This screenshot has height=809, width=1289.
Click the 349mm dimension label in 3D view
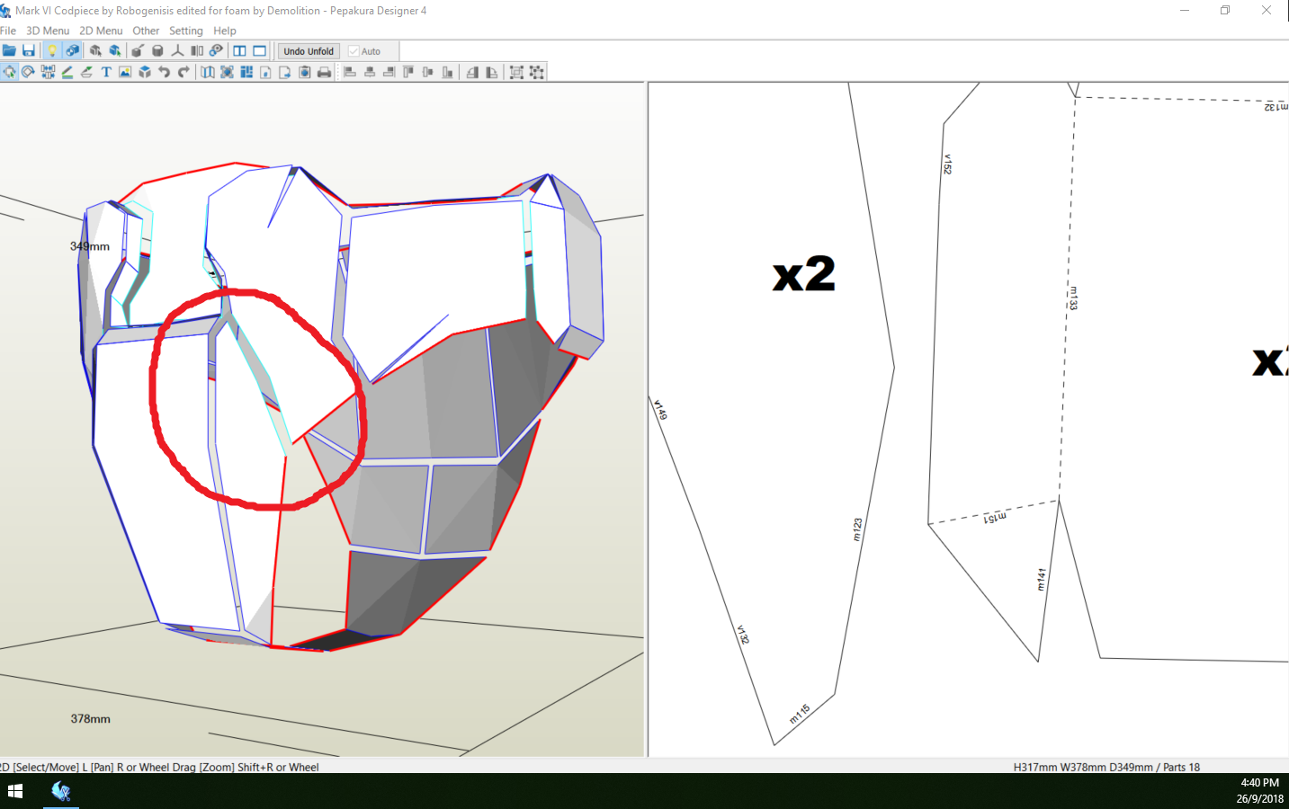[x=90, y=246]
